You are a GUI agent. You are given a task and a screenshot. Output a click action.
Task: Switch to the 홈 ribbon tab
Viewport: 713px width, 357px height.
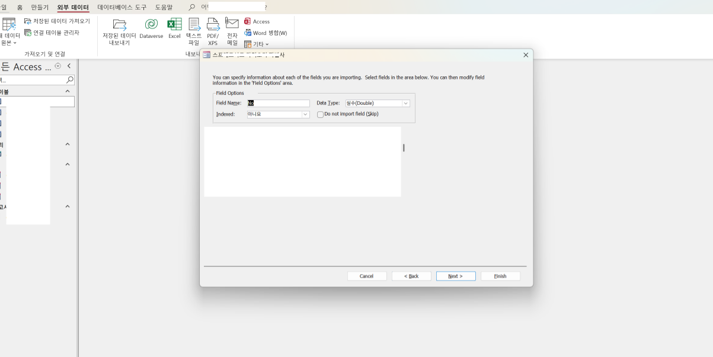pos(20,7)
